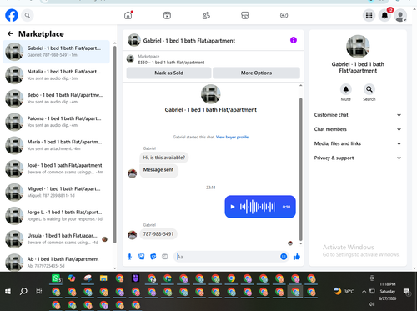This screenshot has width=417, height=311.
Task: Open the account profile avatar menu
Action: pyautogui.click(x=400, y=15)
